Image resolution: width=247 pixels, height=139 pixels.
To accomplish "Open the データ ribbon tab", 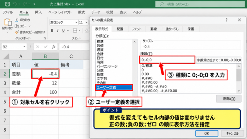I will pos(96,12).
